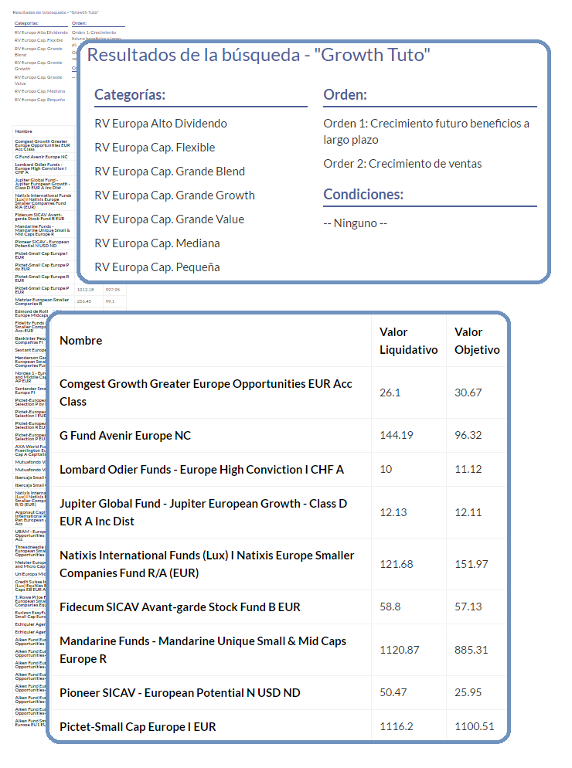Open 'Pioneer SICAV - European Potential N USD ND' in the enlarged table
The image size is (572, 768).
180,693
